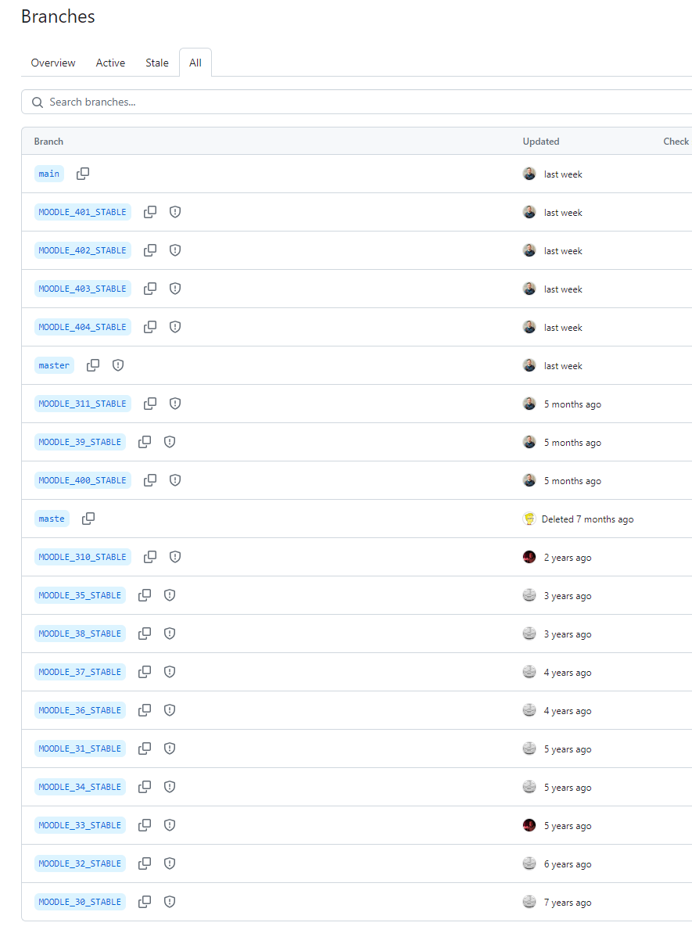Click the shield icon for MOODLE_400_STABLE
The image size is (692, 937).
(175, 480)
